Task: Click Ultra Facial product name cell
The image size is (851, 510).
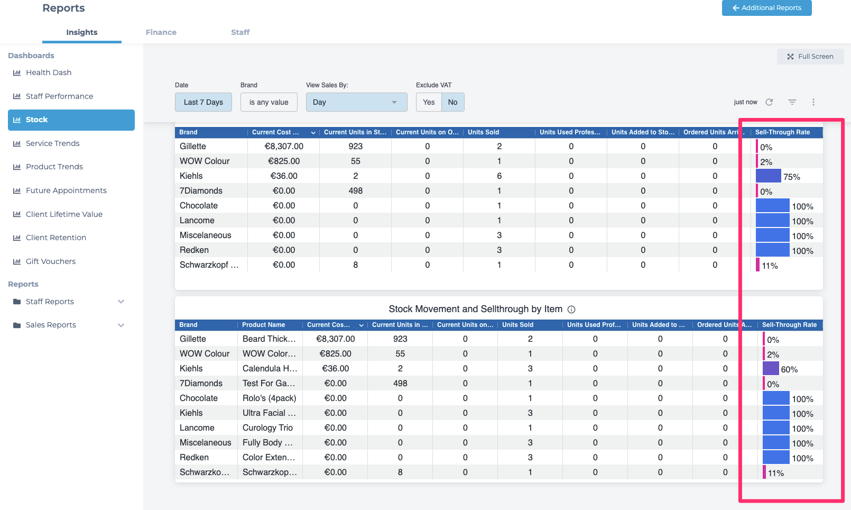Action: pos(269,413)
